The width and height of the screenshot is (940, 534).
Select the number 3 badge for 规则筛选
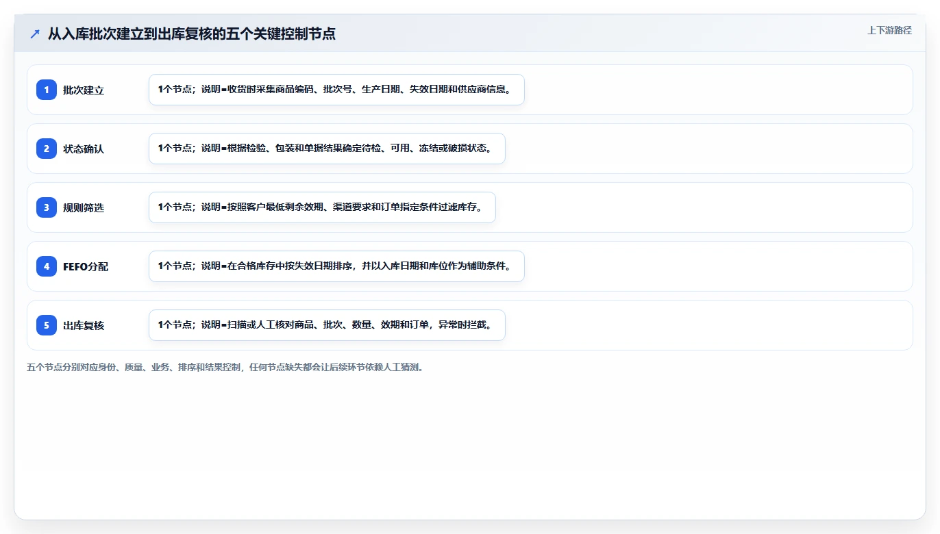coord(47,207)
